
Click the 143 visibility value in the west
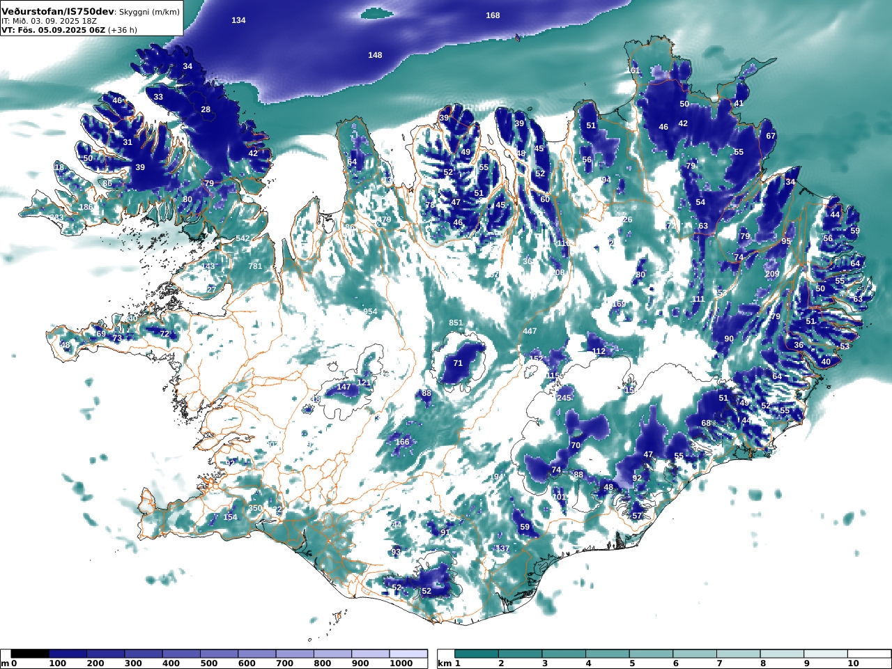coord(208,266)
